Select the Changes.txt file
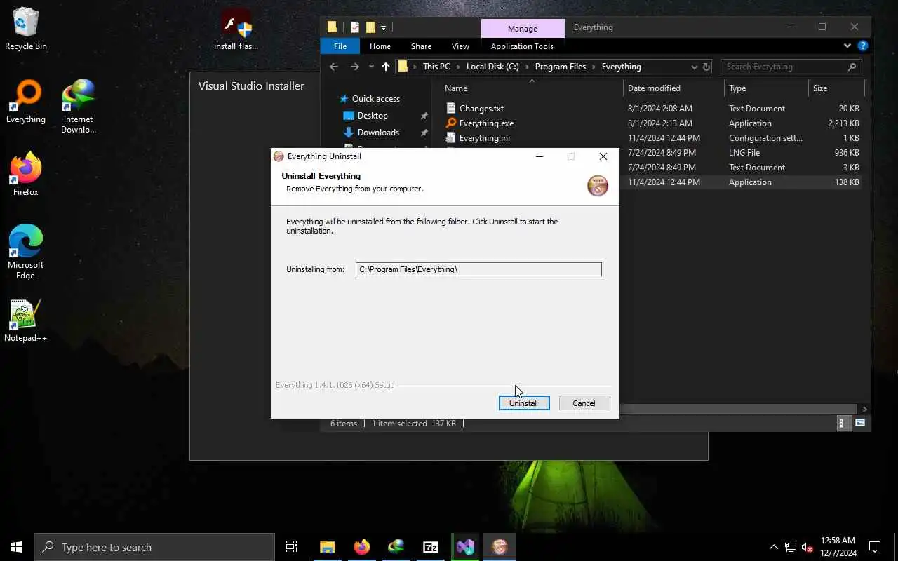 pyautogui.click(x=481, y=109)
